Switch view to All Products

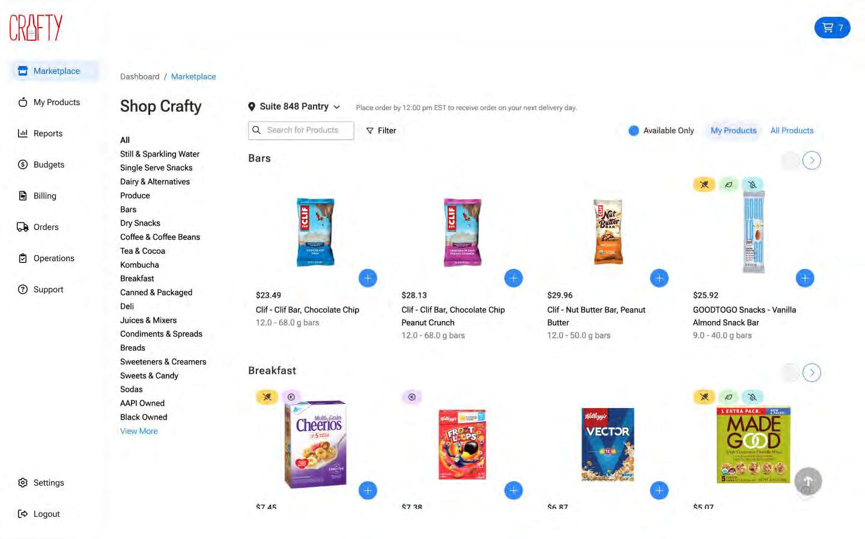click(x=792, y=131)
